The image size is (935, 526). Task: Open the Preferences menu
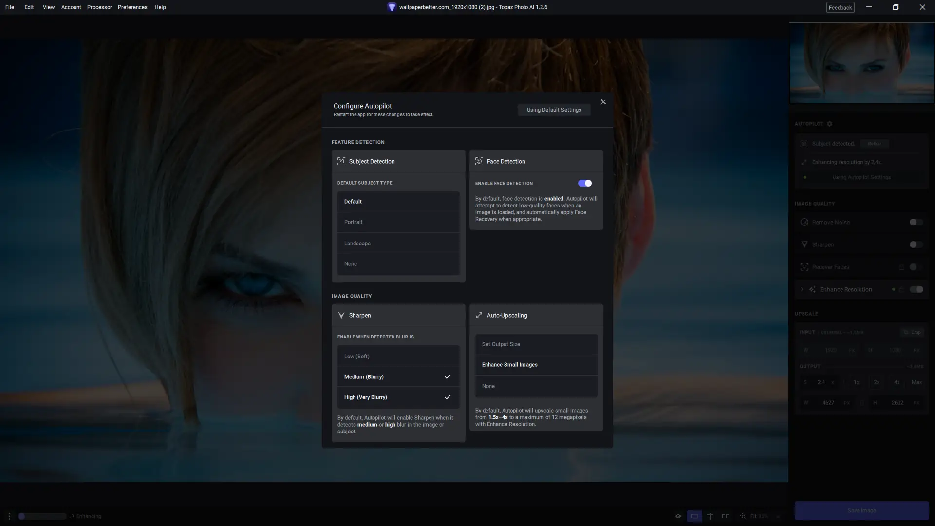132,7
